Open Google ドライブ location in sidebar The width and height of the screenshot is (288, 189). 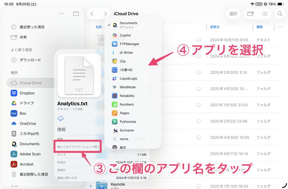(22, 103)
